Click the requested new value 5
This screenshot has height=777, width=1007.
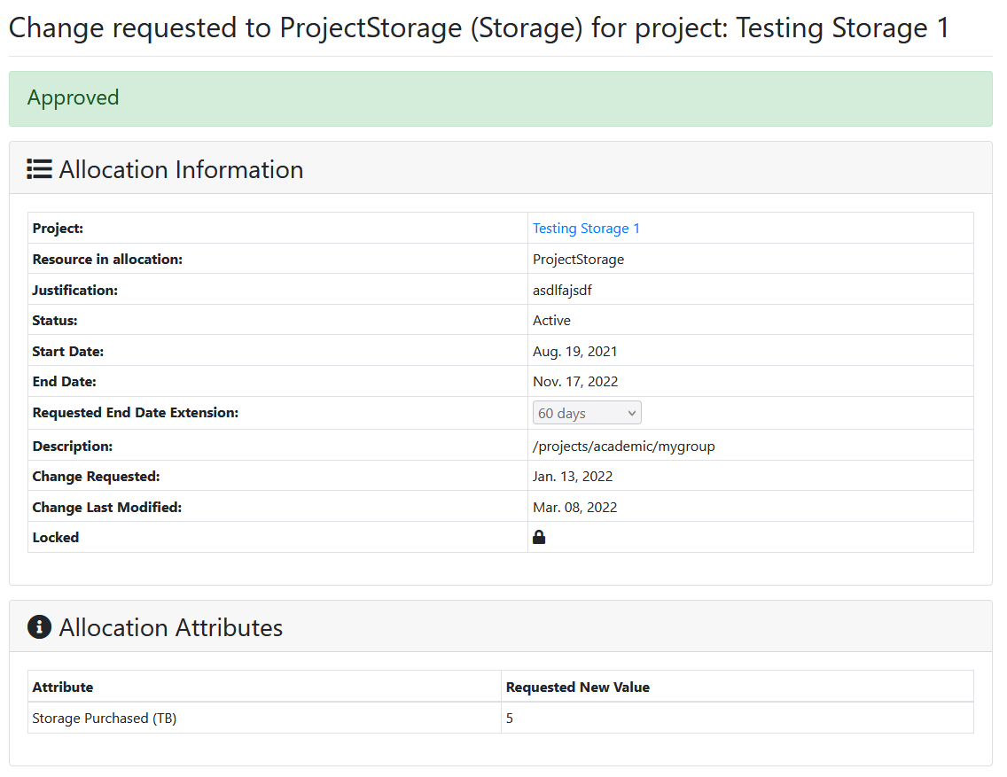[x=510, y=718]
